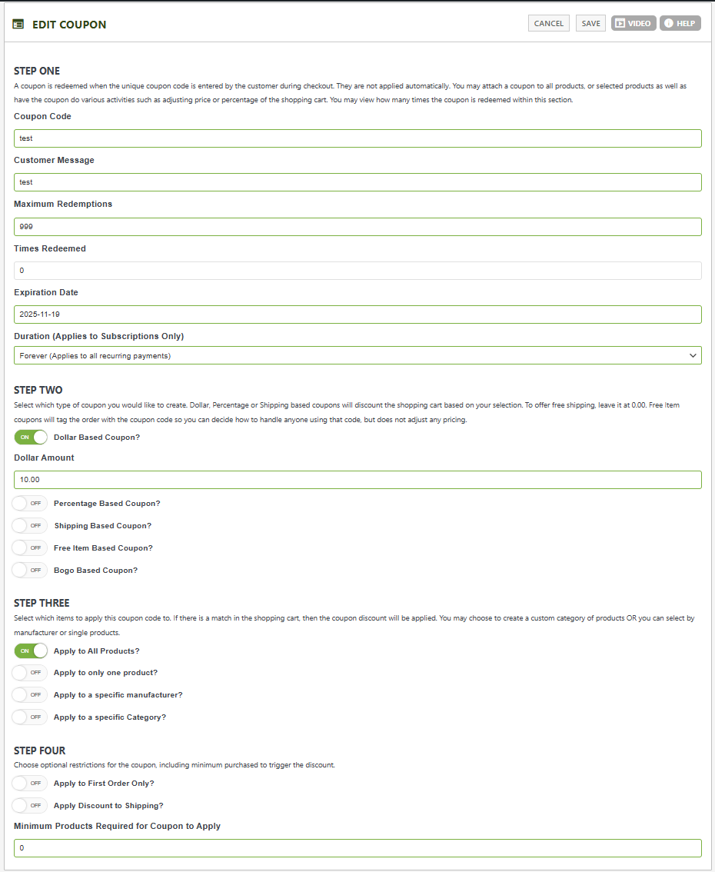Enable Apply to First Order Only

tap(31, 784)
